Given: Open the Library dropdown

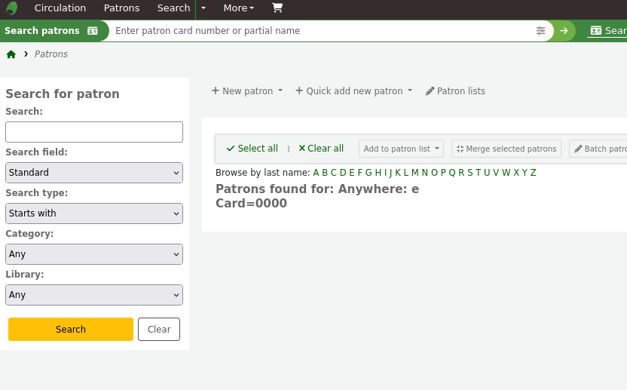Looking at the screenshot, I should 94,295.
